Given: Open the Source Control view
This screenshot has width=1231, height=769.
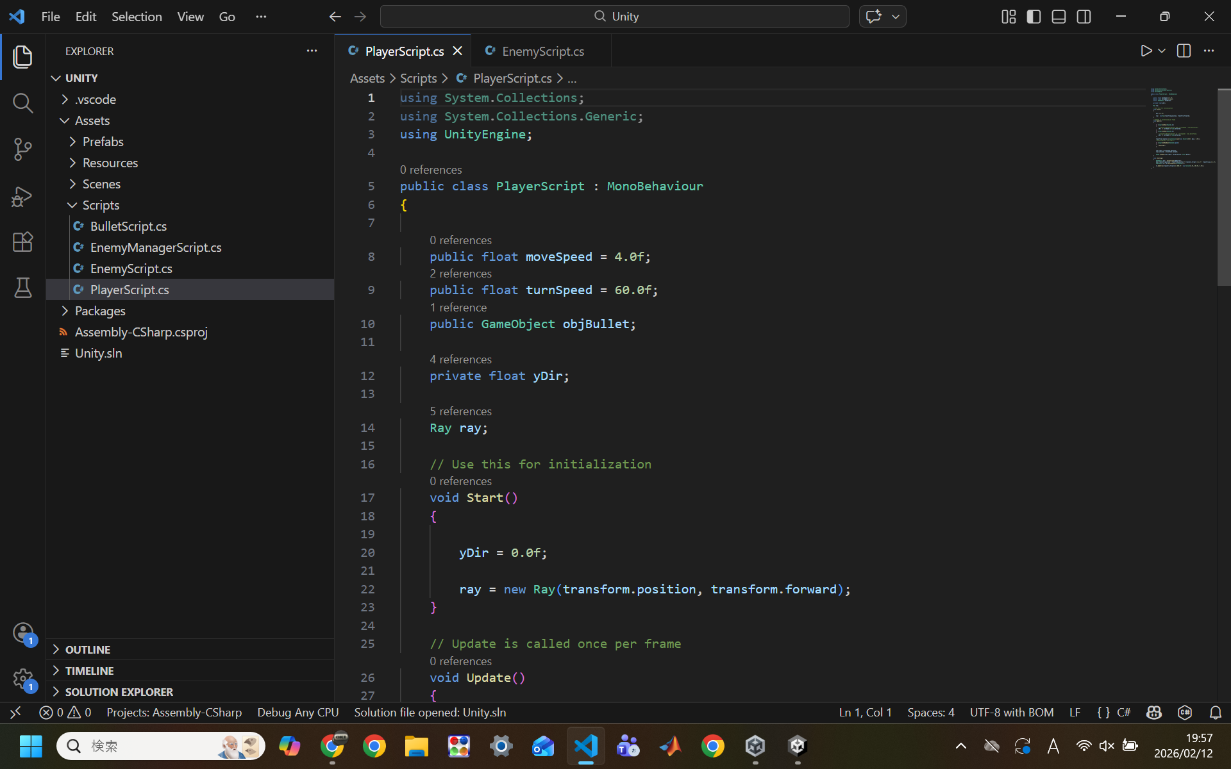Looking at the screenshot, I should (x=22, y=149).
